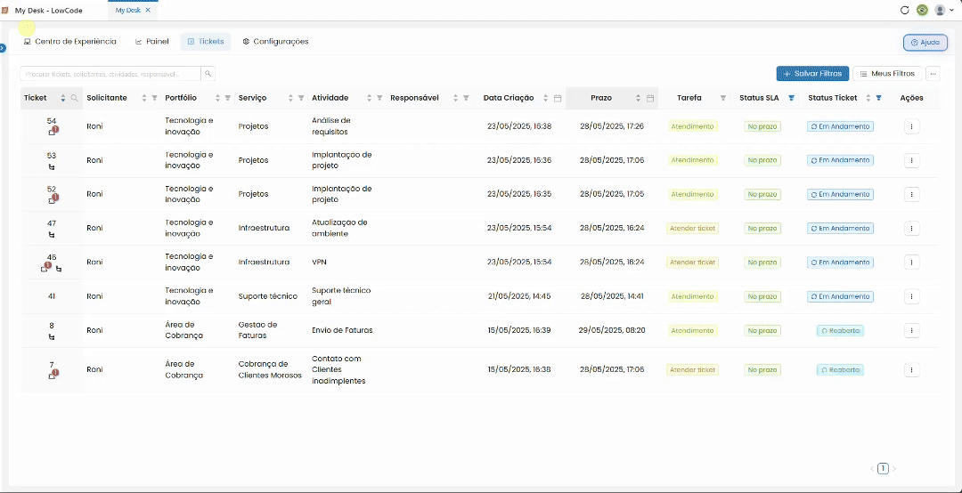Viewport: 962px width, 493px height.
Task: Click the VPN activity cell
Action: pyautogui.click(x=319, y=262)
